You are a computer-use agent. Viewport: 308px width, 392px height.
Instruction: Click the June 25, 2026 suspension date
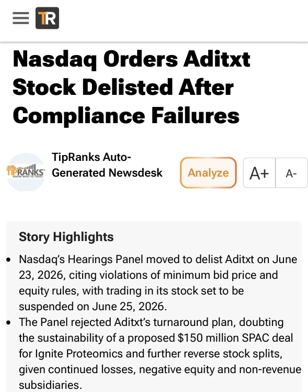pos(129,307)
